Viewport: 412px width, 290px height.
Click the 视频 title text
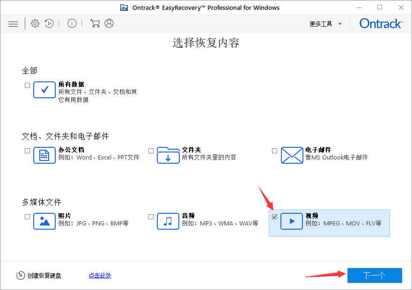(312, 216)
